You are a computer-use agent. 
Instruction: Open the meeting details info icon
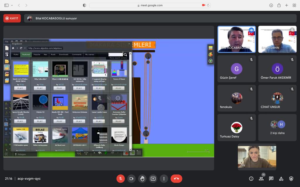251,179
